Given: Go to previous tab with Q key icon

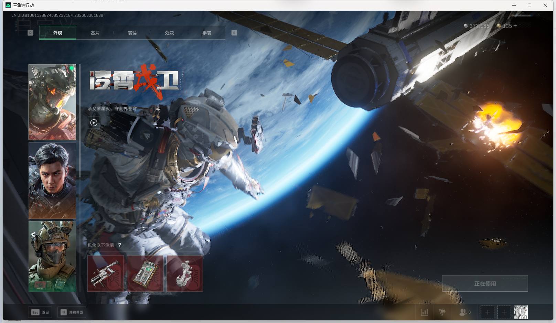Looking at the screenshot, I should coord(30,33).
